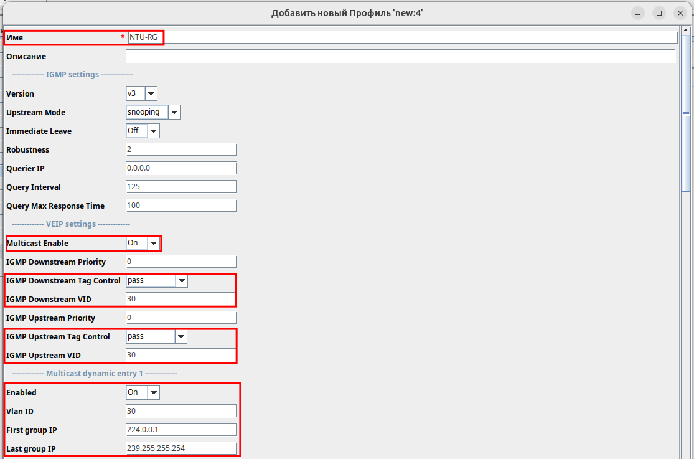Image resolution: width=694 pixels, height=459 pixels.
Task: Click the IGMP Upstream VID field
Action: pyautogui.click(x=181, y=354)
